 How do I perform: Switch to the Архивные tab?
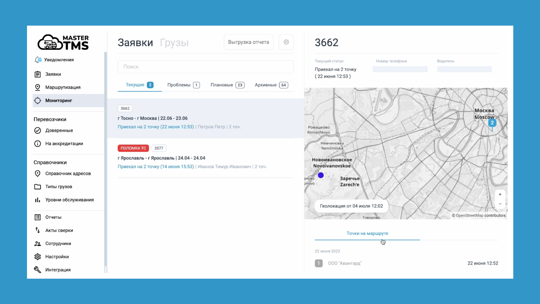pyautogui.click(x=271, y=85)
